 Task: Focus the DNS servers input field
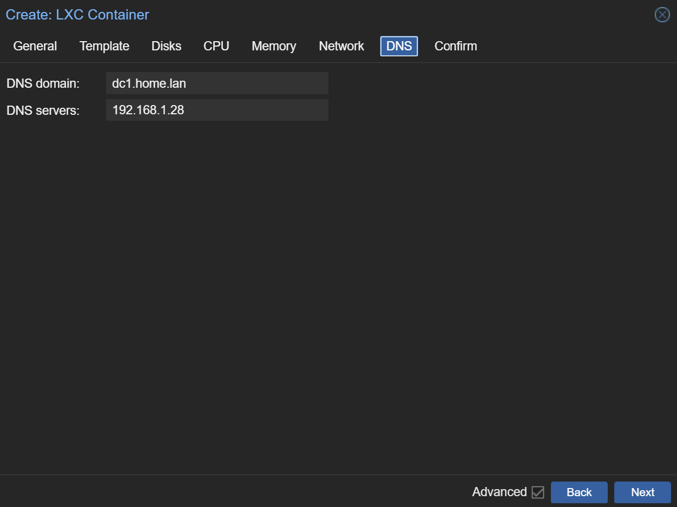(x=217, y=110)
